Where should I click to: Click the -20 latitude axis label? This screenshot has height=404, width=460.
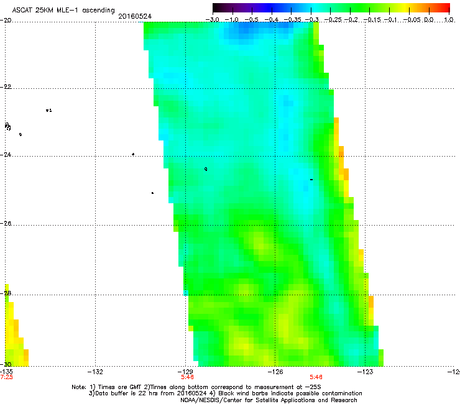(6, 21)
